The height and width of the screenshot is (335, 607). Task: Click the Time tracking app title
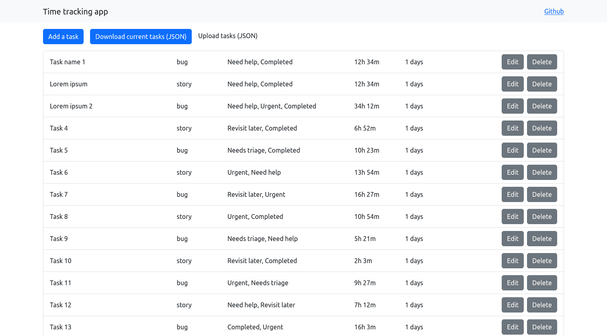pos(76,12)
